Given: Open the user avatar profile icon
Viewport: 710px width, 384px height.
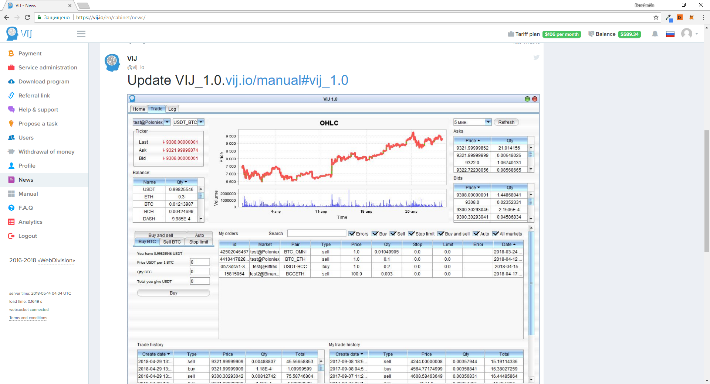Looking at the screenshot, I should pyautogui.click(x=687, y=34).
